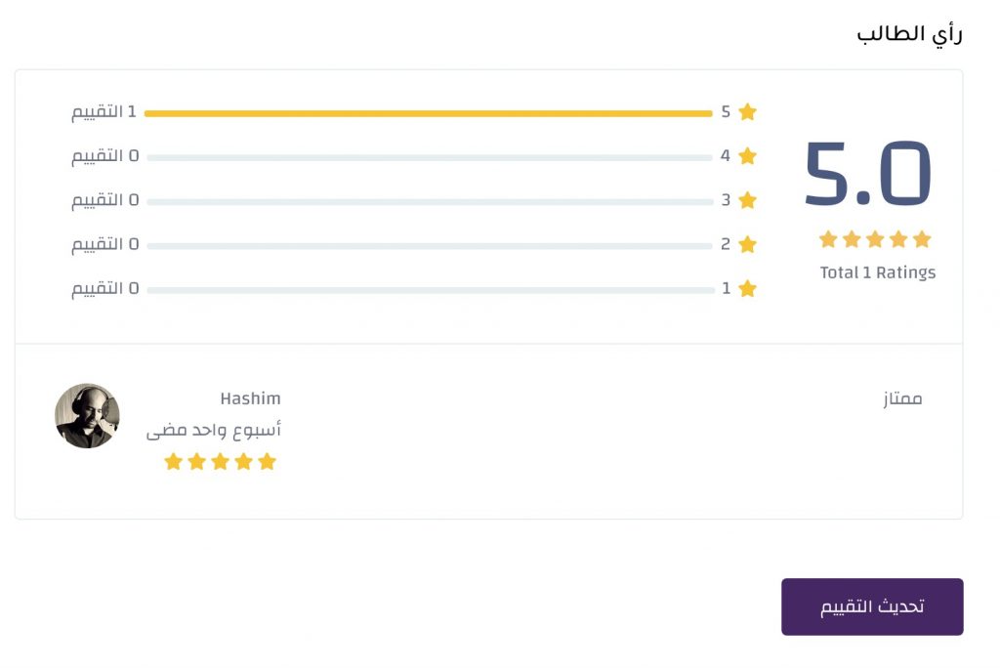Click the star icon beside rating 3
Image resolution: width=1000 pixels, height=668 pixels.
748,200
